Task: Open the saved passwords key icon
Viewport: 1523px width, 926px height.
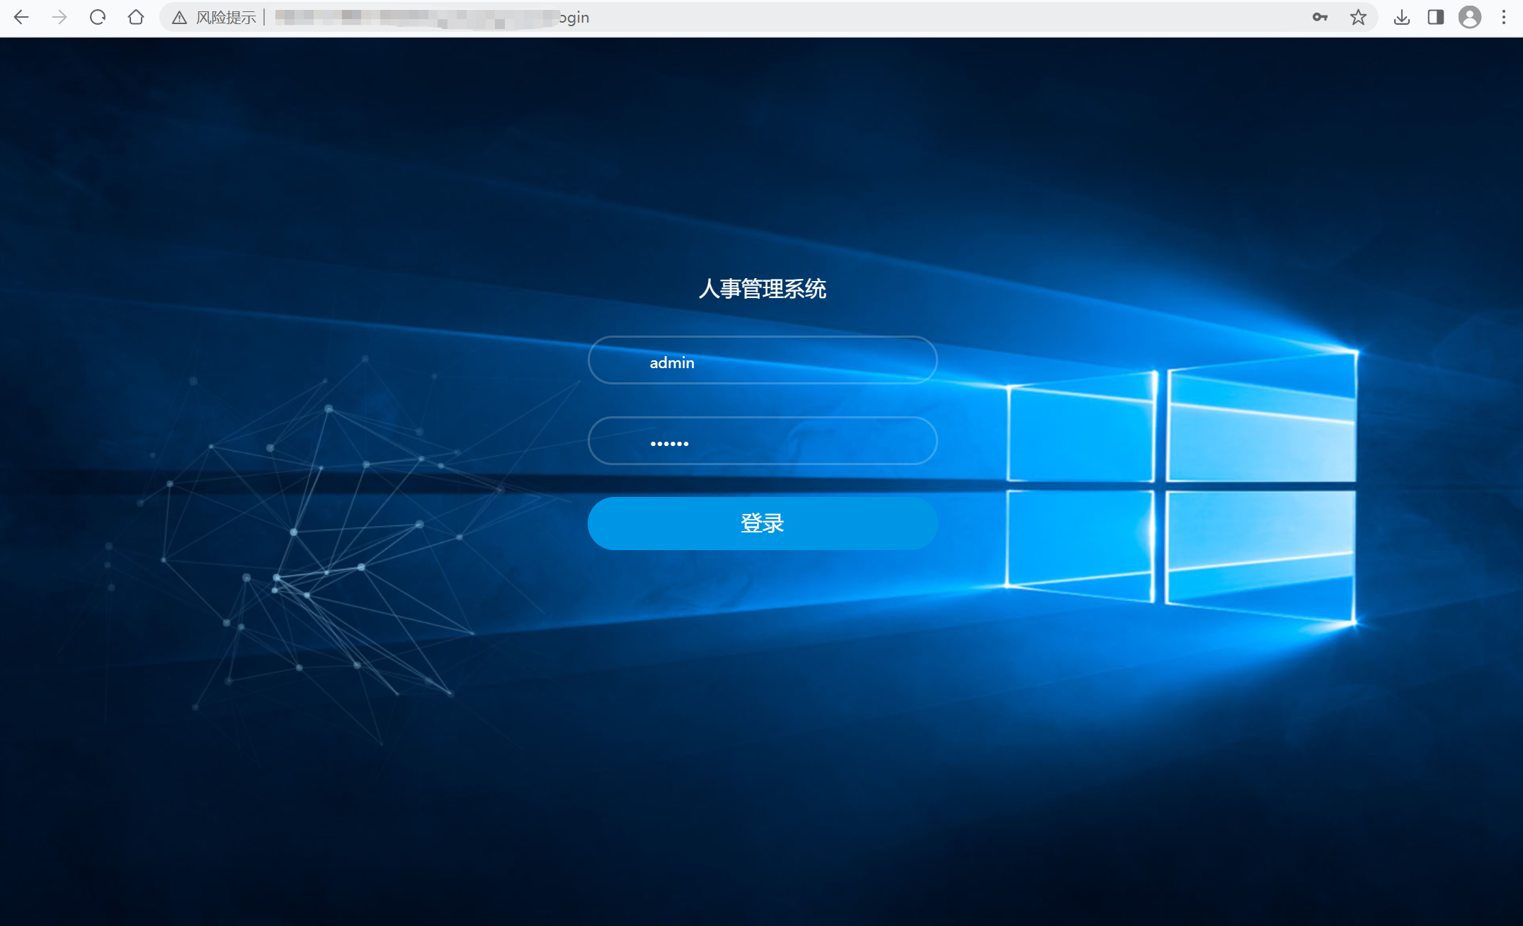Action: 1320,17
